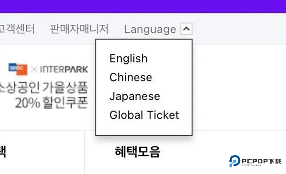
Task: Click the Language label
Action: coord(150,30)
